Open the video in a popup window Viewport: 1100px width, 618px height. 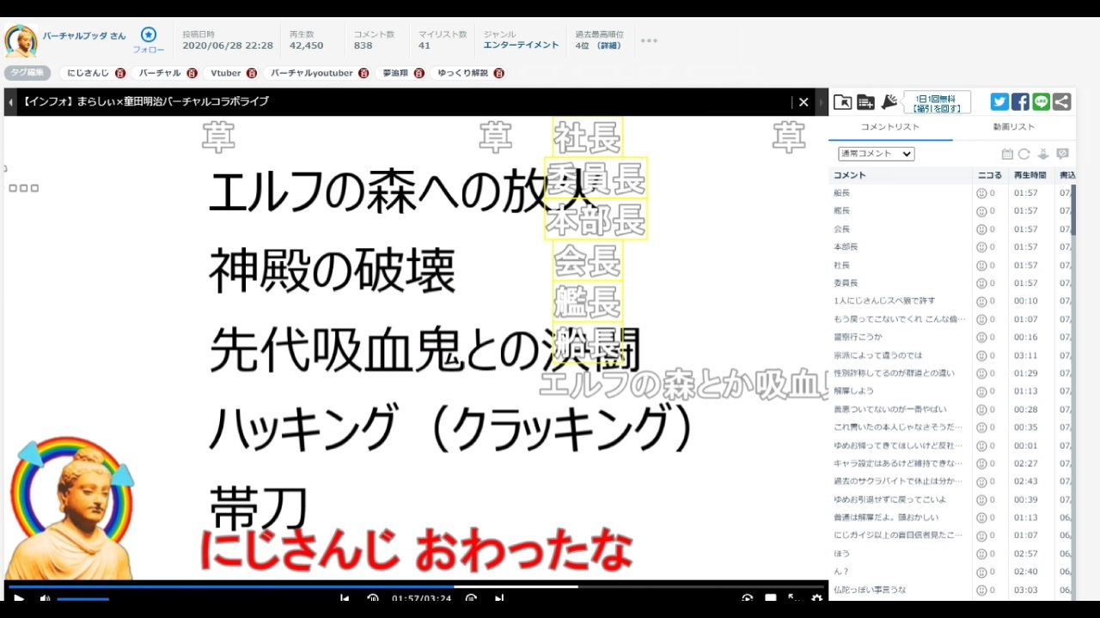pos(842,102)
